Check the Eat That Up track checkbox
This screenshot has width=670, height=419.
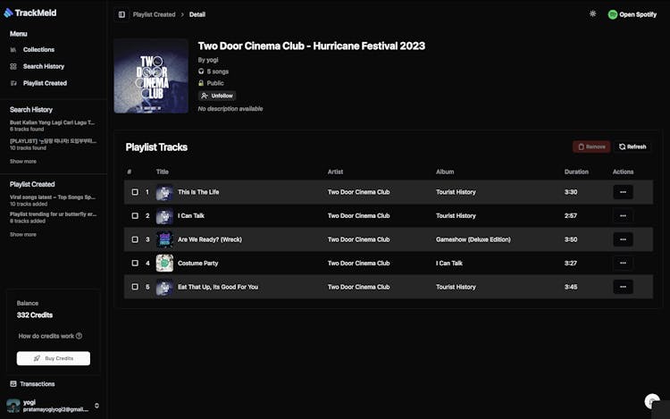(135, 287)
